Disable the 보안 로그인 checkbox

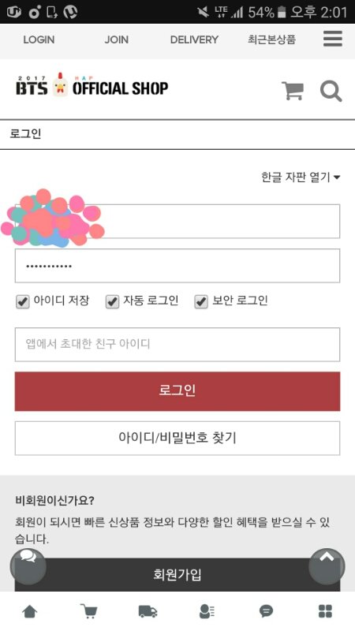coord(201,301)
